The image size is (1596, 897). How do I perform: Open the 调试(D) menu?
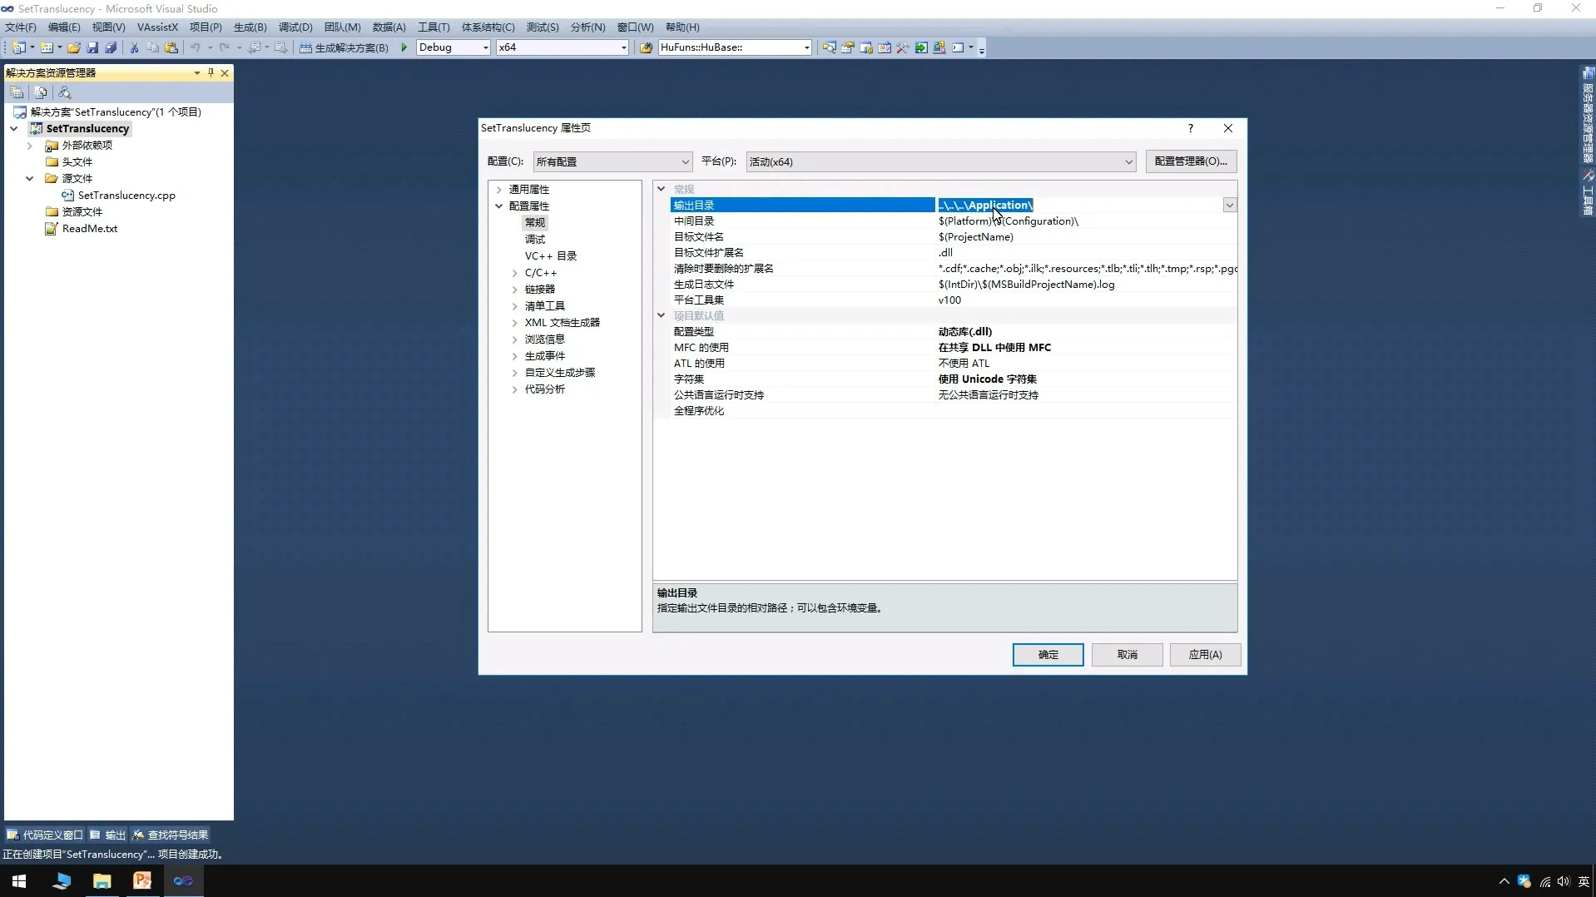click(295, 27)
